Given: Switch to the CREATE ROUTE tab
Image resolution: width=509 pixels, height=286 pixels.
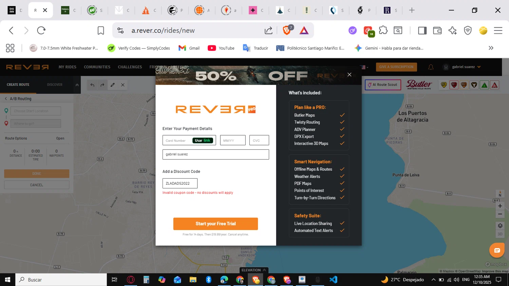Looking at the screenshot, I should point(18,85).
